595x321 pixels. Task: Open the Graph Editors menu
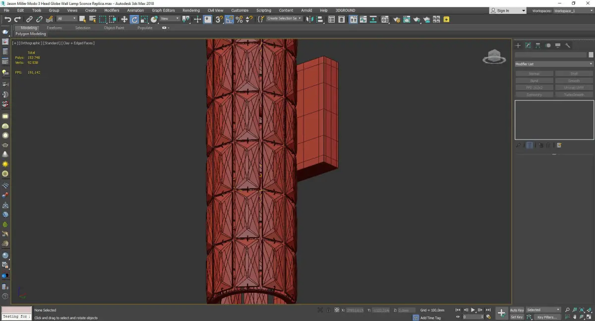[x=163, y=10]
